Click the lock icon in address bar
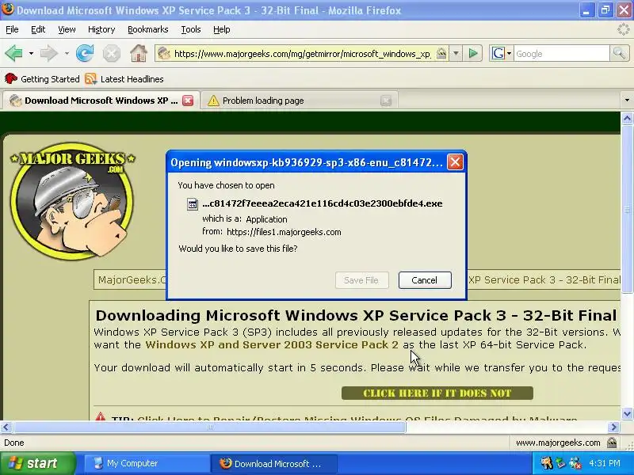The width and height of the screenshot is (634, 475). tap(441, 53)
